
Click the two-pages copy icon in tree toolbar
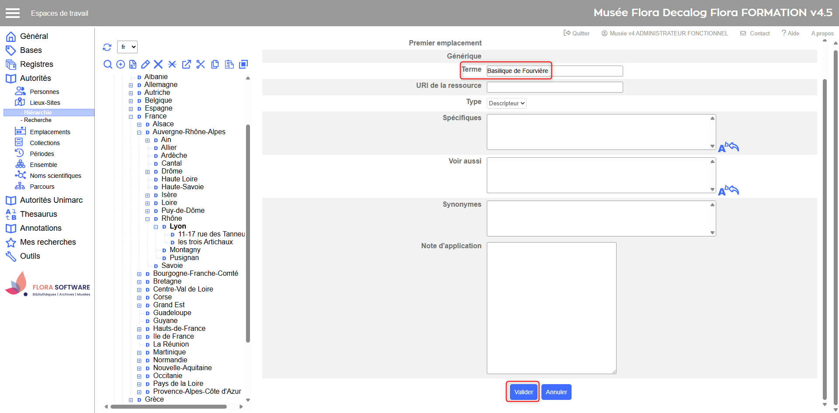coord(215,65)
